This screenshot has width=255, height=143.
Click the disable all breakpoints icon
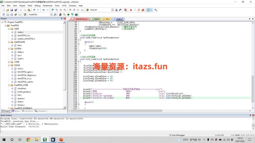point(139,10)
